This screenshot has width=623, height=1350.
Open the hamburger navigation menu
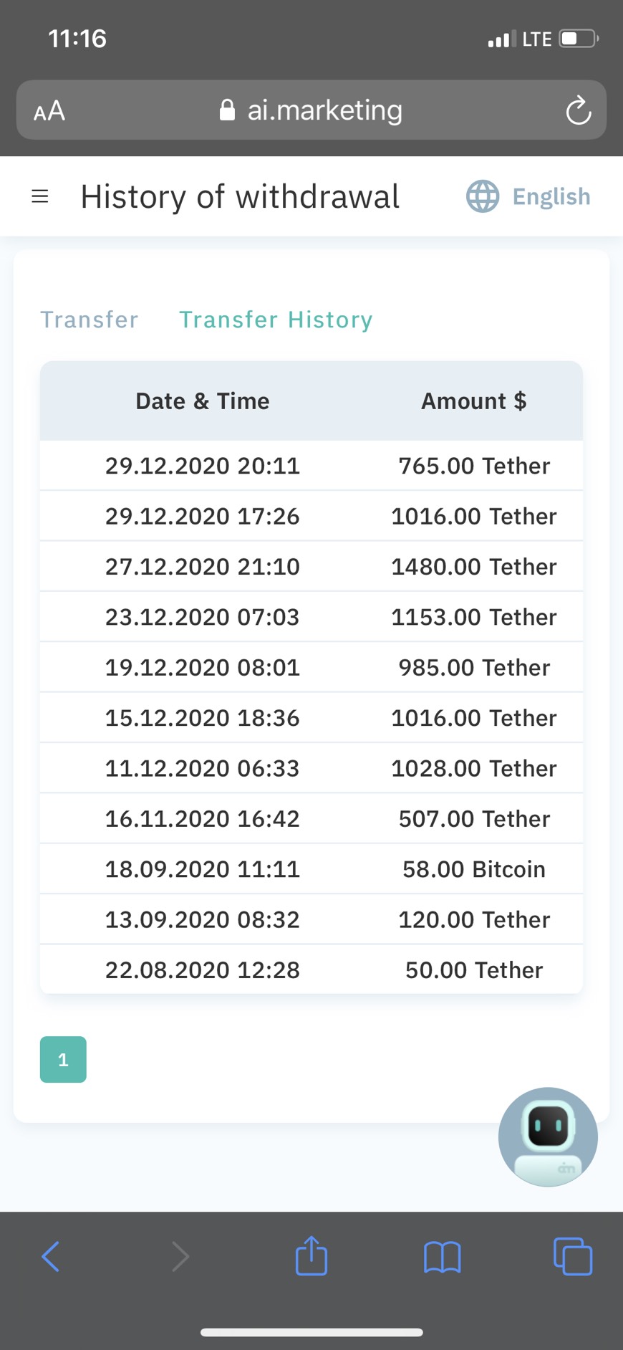tap(40, 196)
